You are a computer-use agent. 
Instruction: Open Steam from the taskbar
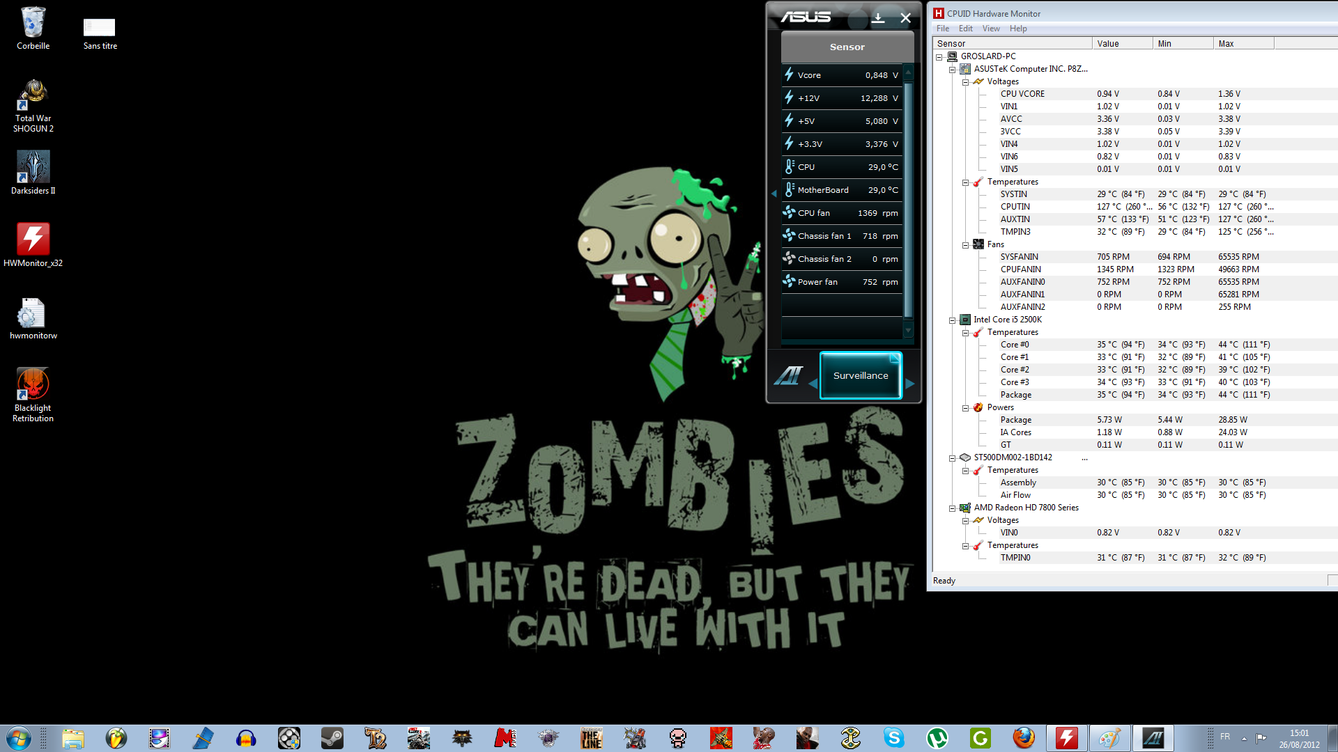click(332, 738)
